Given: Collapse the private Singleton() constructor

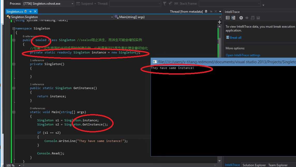Looking at the screenshot, I should coord(14,64).
